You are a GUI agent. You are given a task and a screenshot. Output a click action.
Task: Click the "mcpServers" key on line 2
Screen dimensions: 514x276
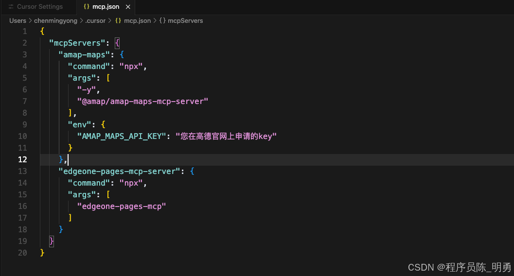coord(77,43)
